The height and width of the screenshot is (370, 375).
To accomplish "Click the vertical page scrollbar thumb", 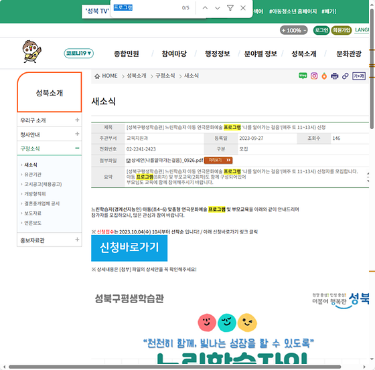I will click(x=372, y=70).
